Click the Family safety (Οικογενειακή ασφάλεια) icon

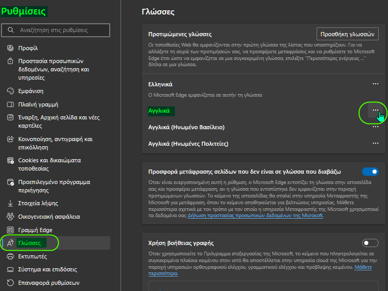[10, 217]
